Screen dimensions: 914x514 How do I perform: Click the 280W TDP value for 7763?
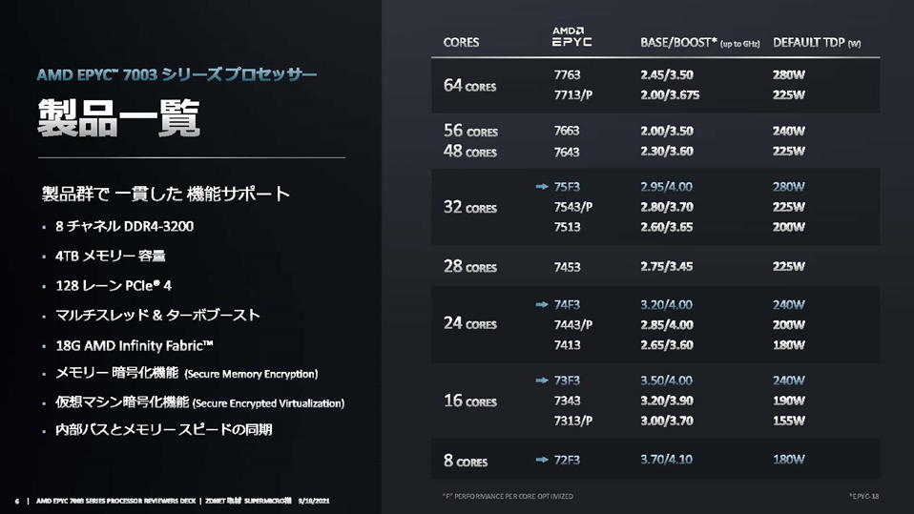(x=789, y=74)
